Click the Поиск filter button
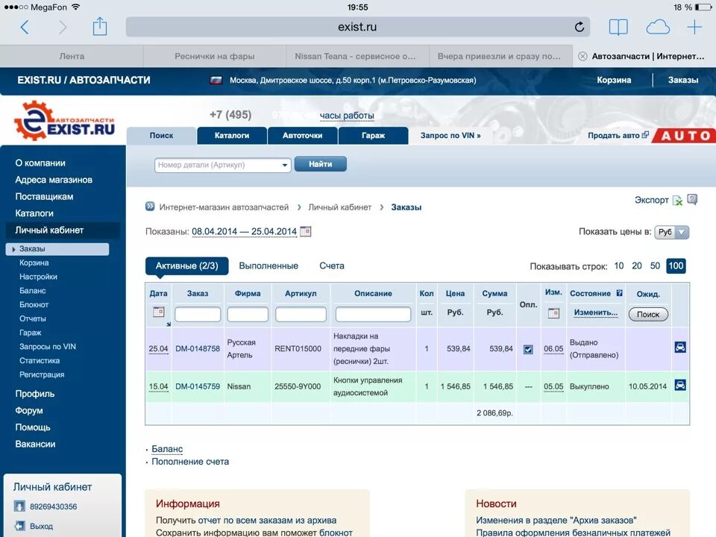This screenshot has height=537, width=716. pyautogui.click(x=648, y=314)
